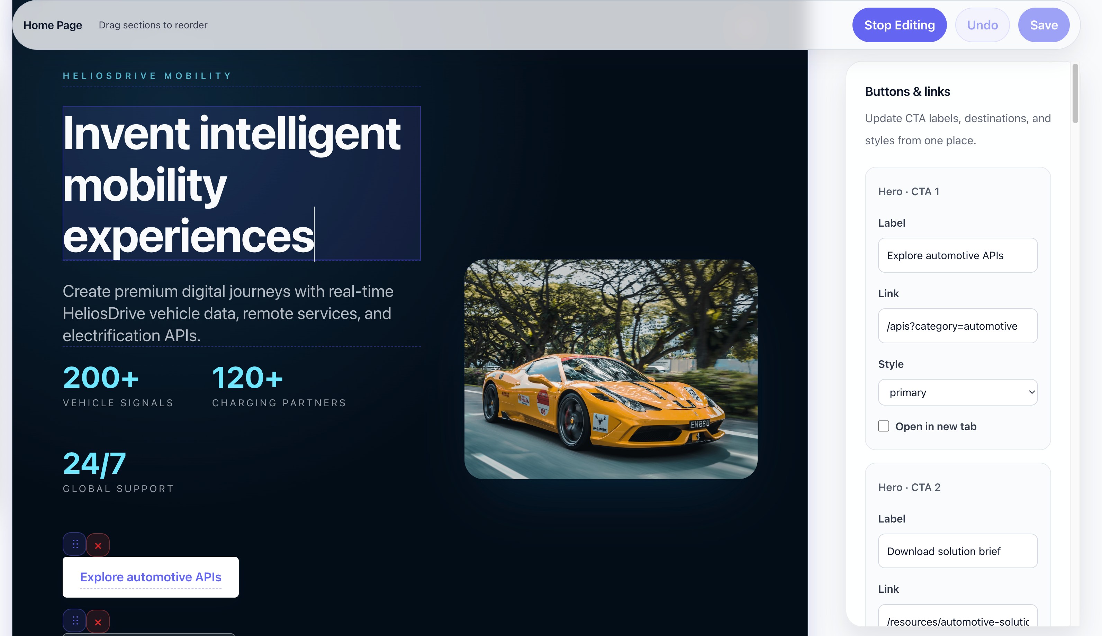Select the hero description paragraph text
The image size is (1102, 636).
tap(228, 313)
